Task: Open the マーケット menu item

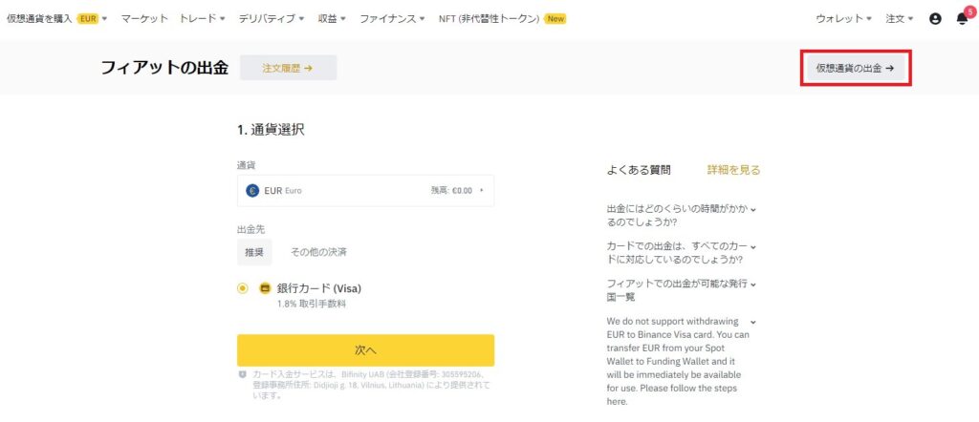Action: [x=144, y=19]
